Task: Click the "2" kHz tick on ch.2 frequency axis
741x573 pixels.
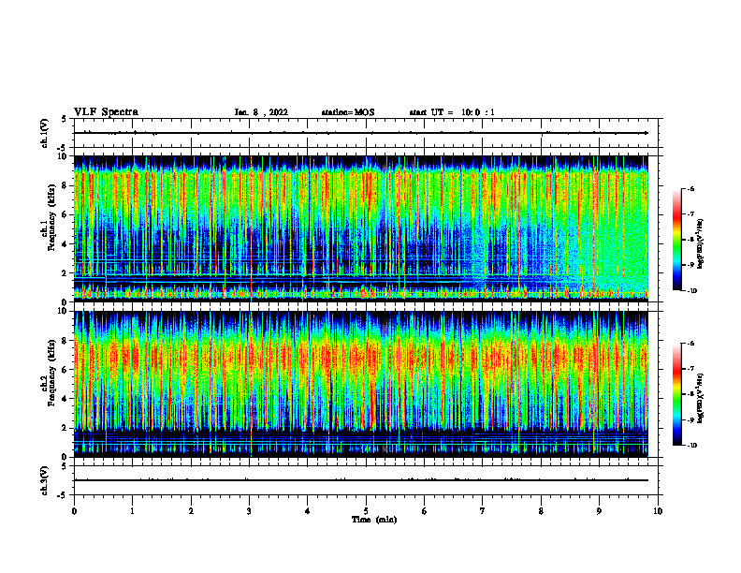Action: [65, 428]
